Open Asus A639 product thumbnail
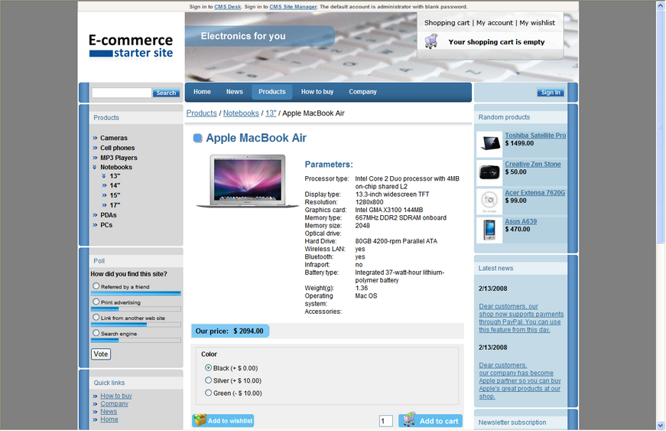666x431 pixels. [489, 230]
